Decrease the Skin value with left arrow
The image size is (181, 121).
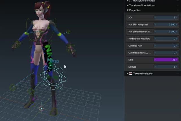point(155,60)
